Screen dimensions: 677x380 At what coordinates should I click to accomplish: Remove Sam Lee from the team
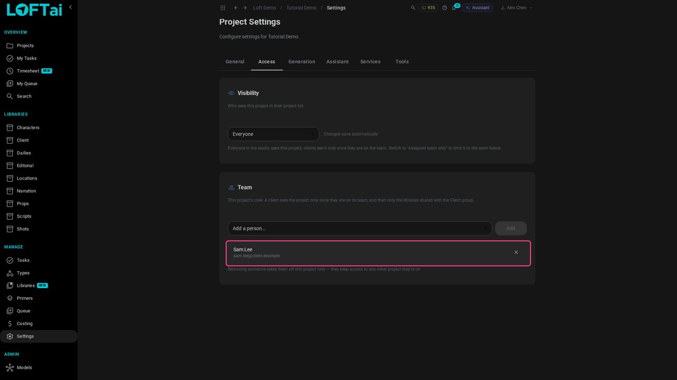[516, 252]
